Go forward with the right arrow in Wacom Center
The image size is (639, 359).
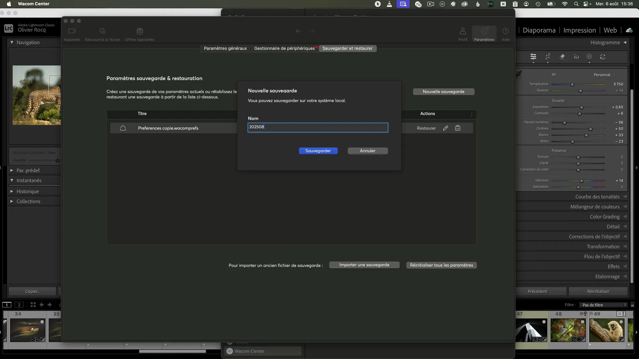pos(312,31)
